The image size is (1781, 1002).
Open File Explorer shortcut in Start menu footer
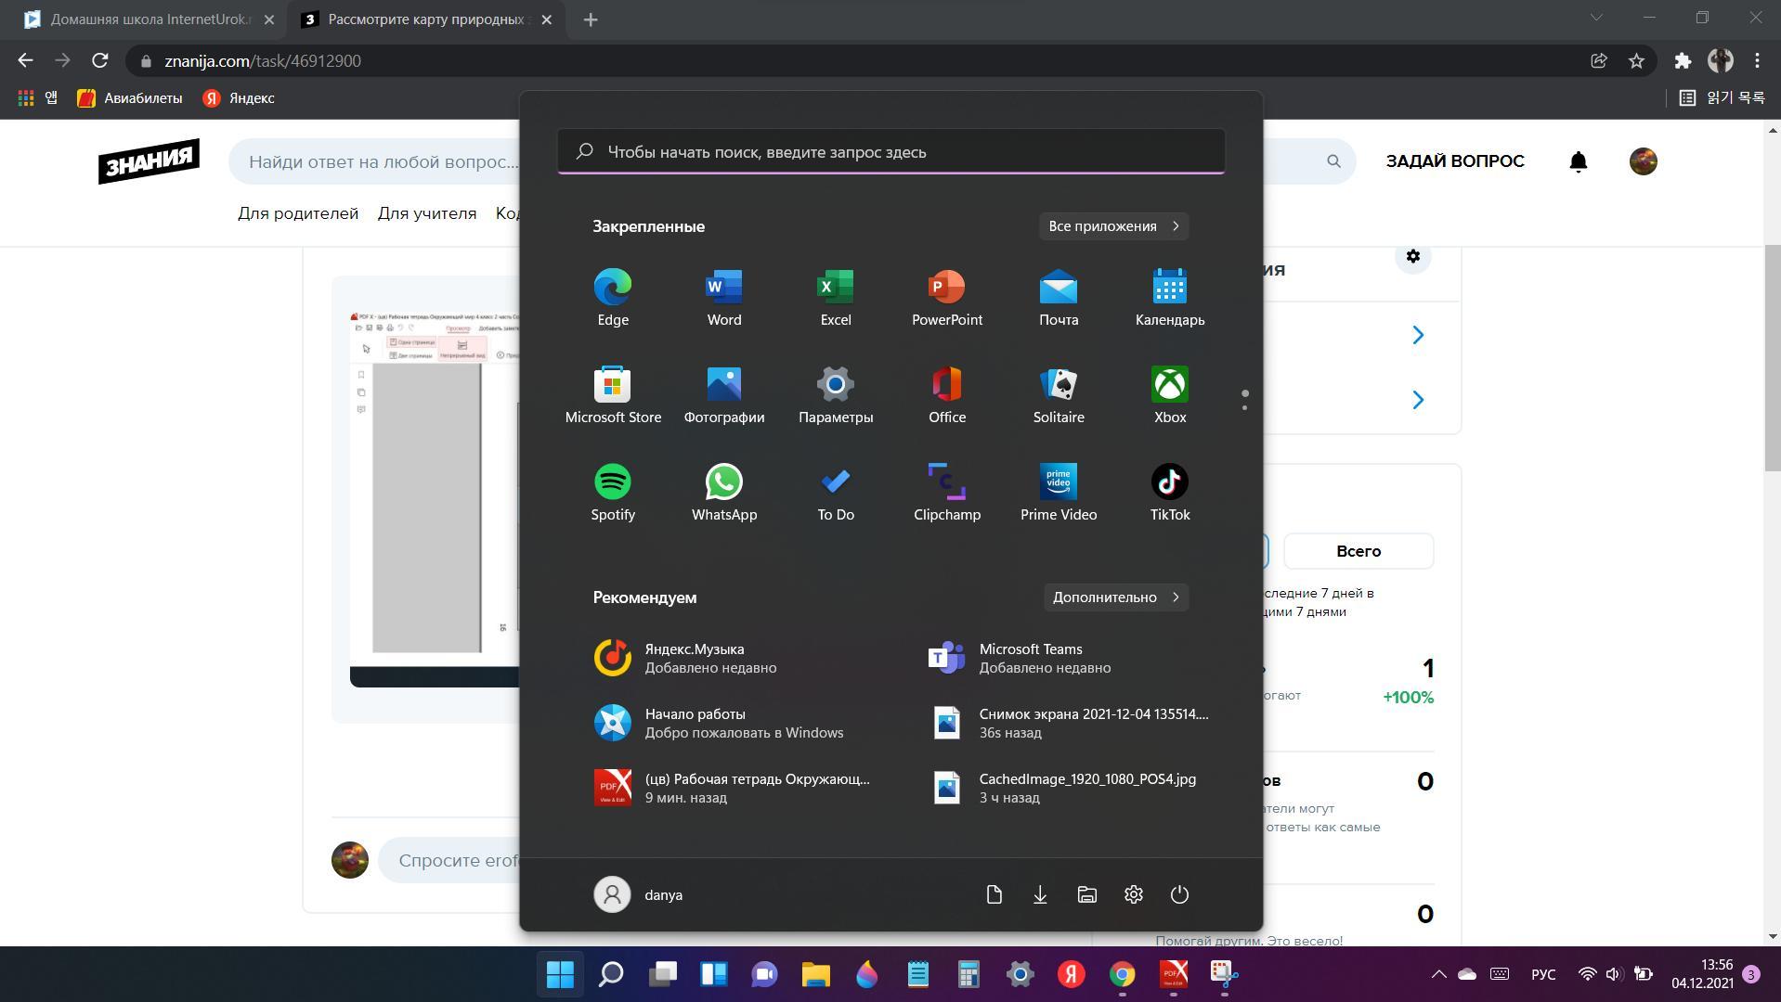click(1086, 894)
